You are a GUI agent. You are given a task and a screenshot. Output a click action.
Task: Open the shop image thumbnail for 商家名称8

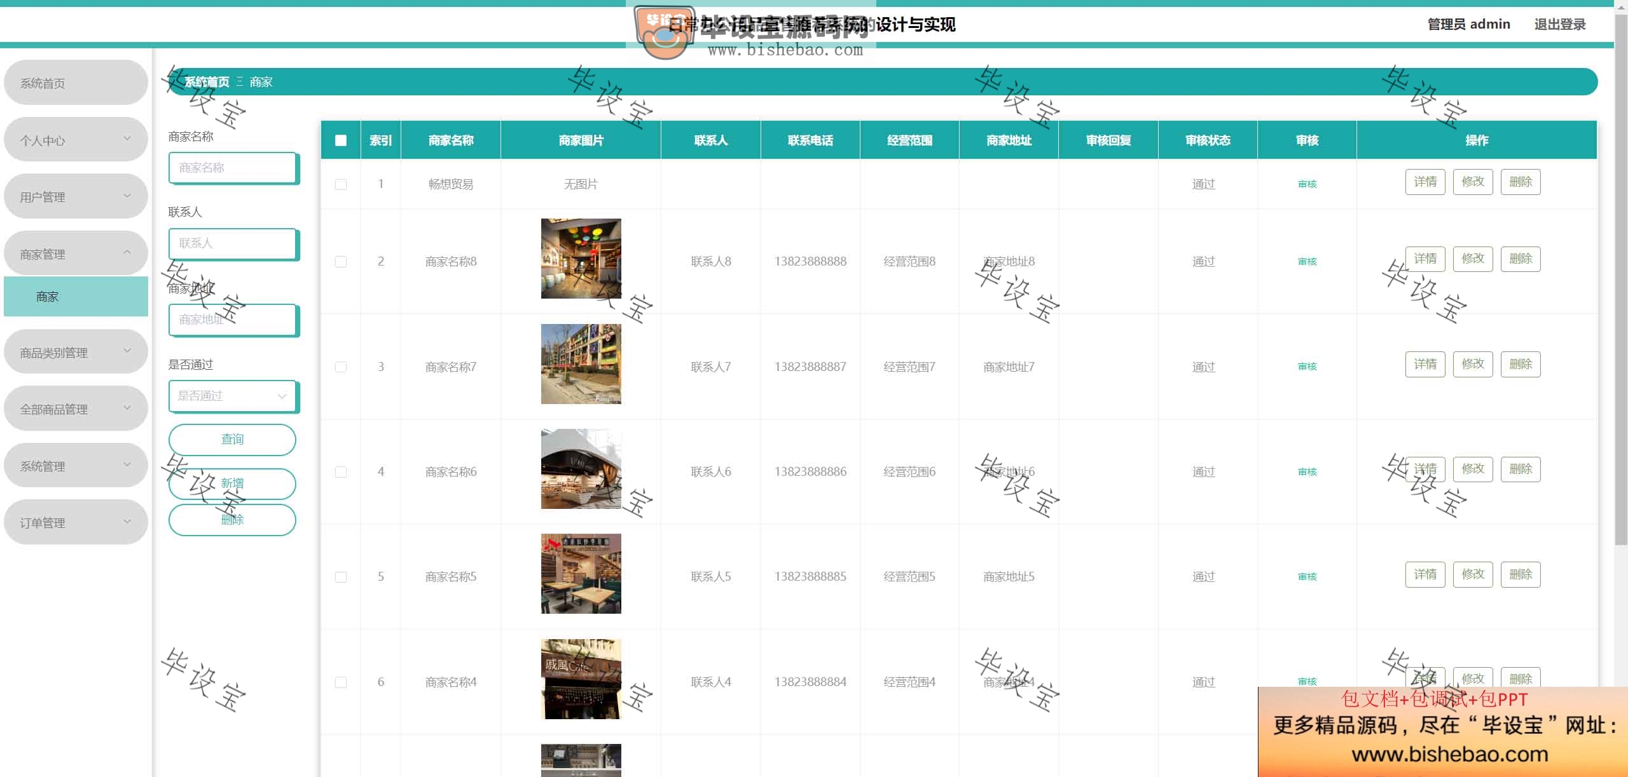click(x=581, y=259)
